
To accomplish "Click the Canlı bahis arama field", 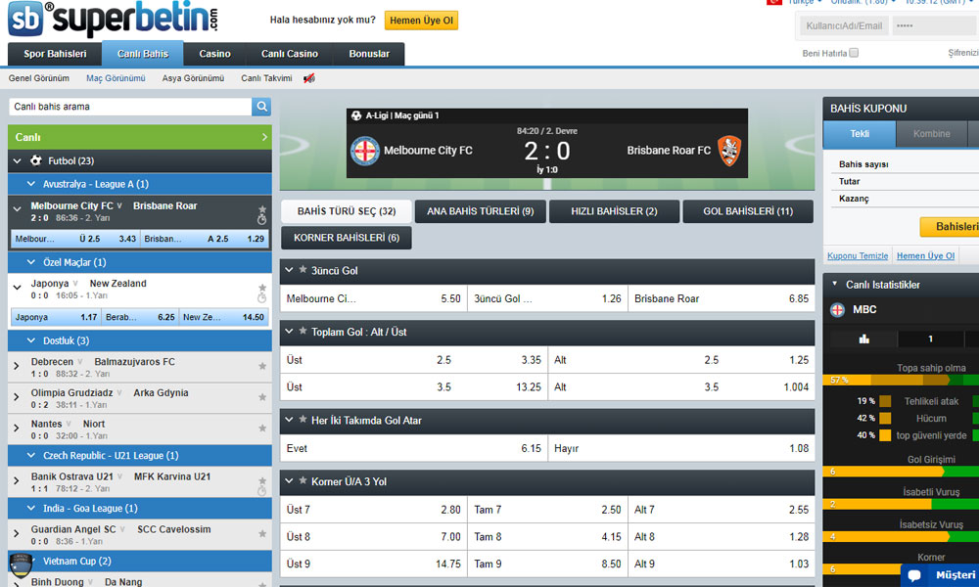I will click(130, 107).
